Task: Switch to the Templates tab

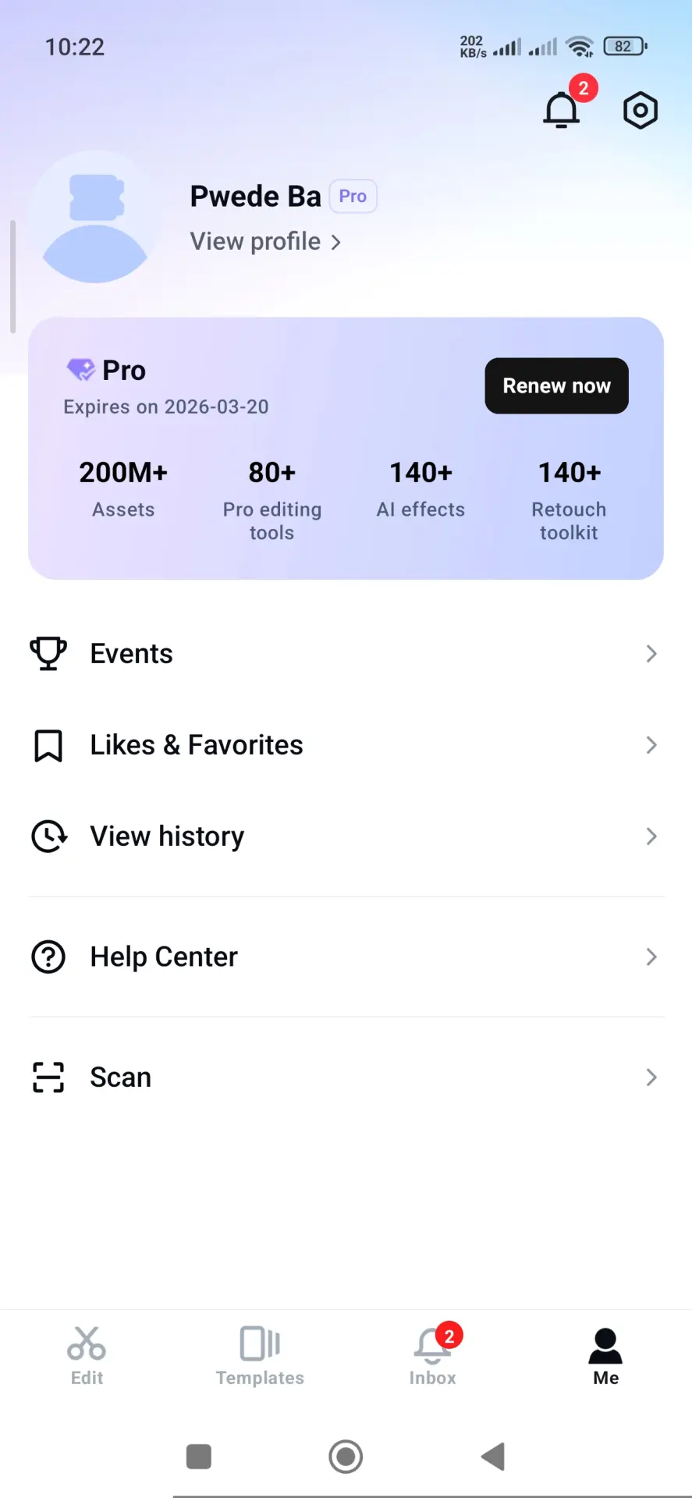Action: 260,1356
